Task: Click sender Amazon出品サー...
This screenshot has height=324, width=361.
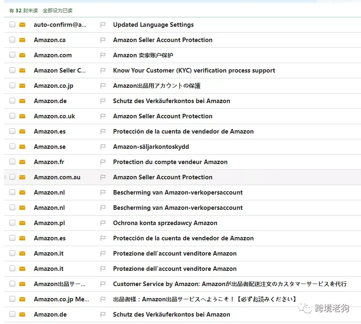Action: click(x=60, y=284)
